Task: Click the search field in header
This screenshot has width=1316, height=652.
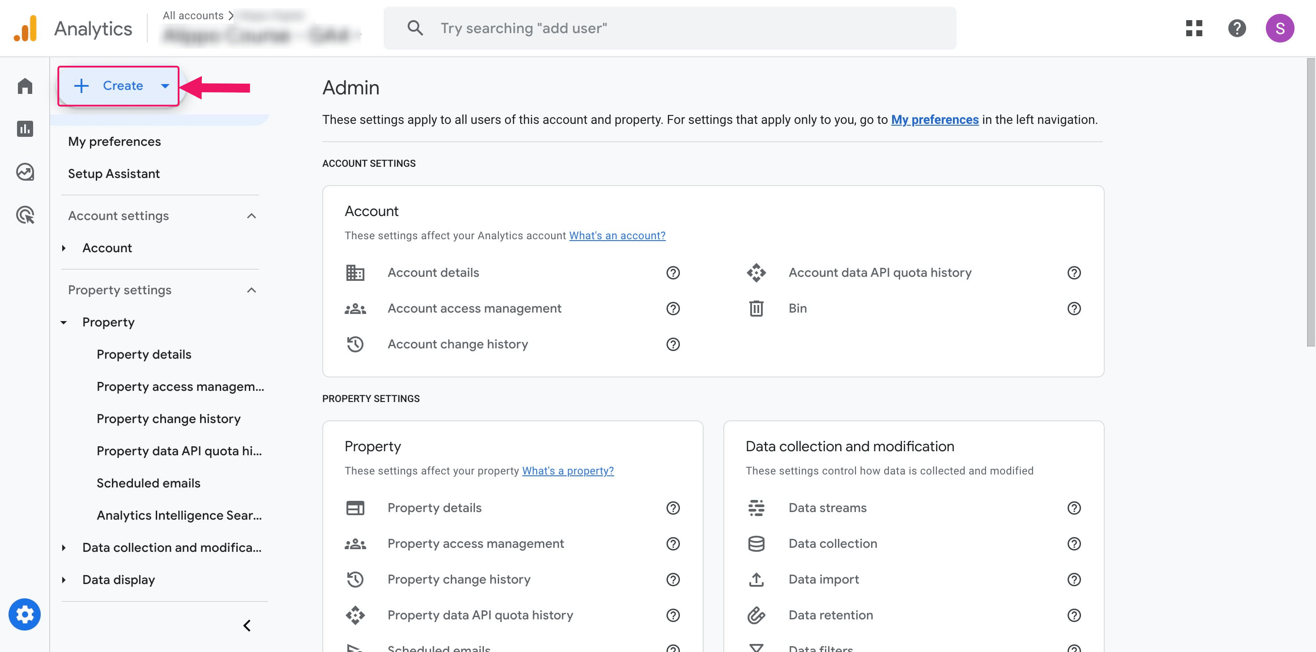Action: pos(669,28)
